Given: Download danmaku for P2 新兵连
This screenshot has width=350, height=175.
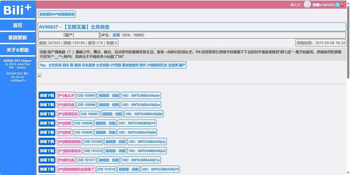Looking at the screenshot, I should pyautogui.click(x=47, y=105).
